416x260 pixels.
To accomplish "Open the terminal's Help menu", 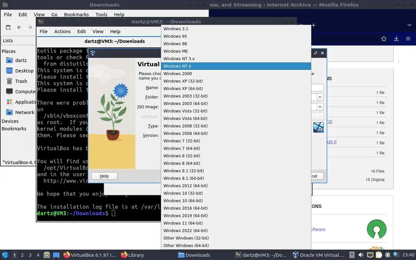I will point(115,32).
